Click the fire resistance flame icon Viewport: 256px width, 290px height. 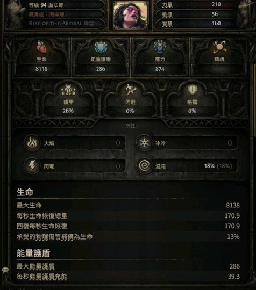tap(32, 143)
